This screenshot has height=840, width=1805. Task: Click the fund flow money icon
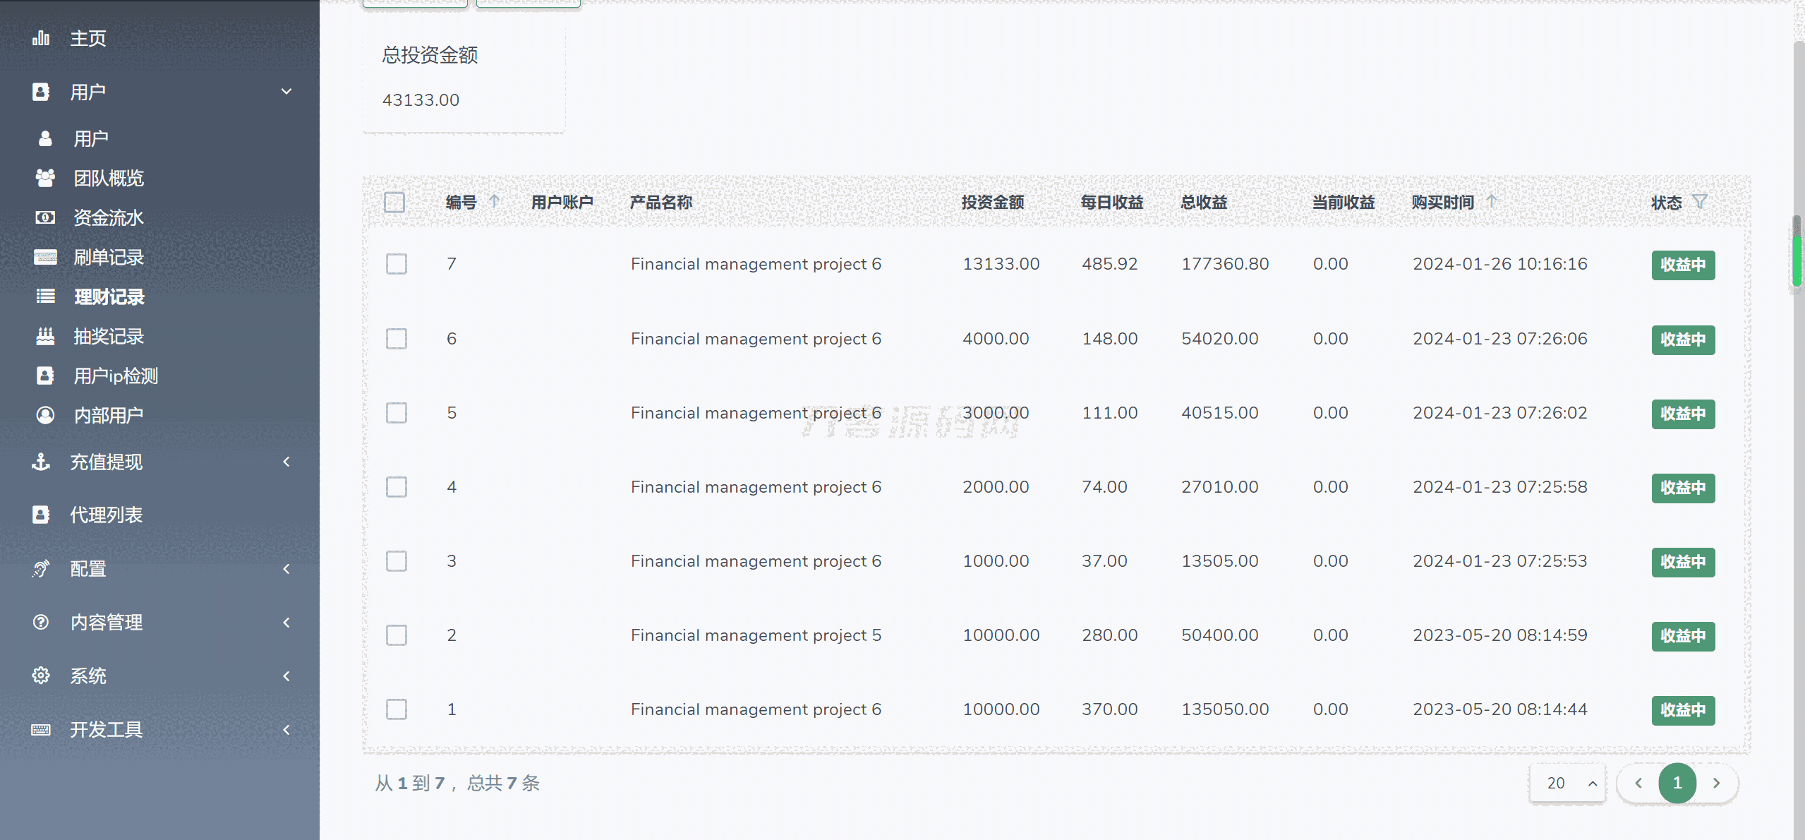coord(45,217)
